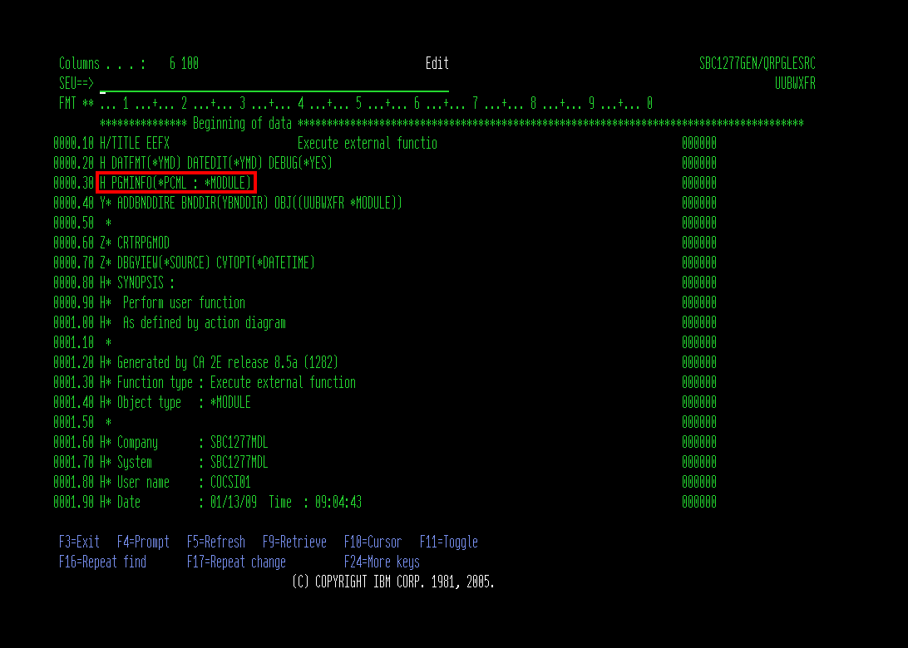Click F9=Retrieve at the bottom
This screenshot has width=908, height=648.
tap(294, 542)
